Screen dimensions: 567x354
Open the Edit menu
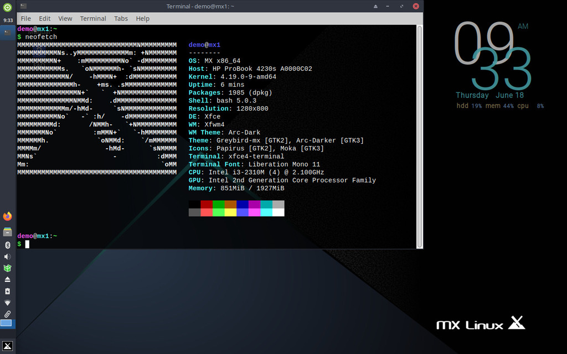pyautogui.click(x=45, y=18)
